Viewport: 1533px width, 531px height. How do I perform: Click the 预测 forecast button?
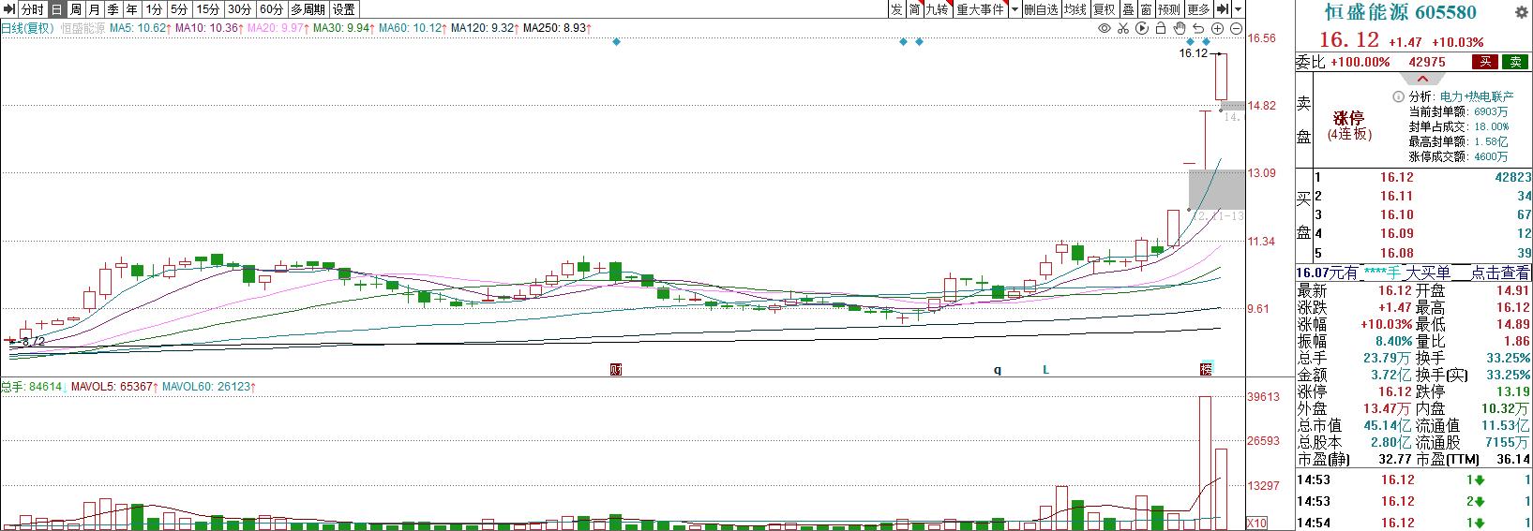[x=1169, y=9]
